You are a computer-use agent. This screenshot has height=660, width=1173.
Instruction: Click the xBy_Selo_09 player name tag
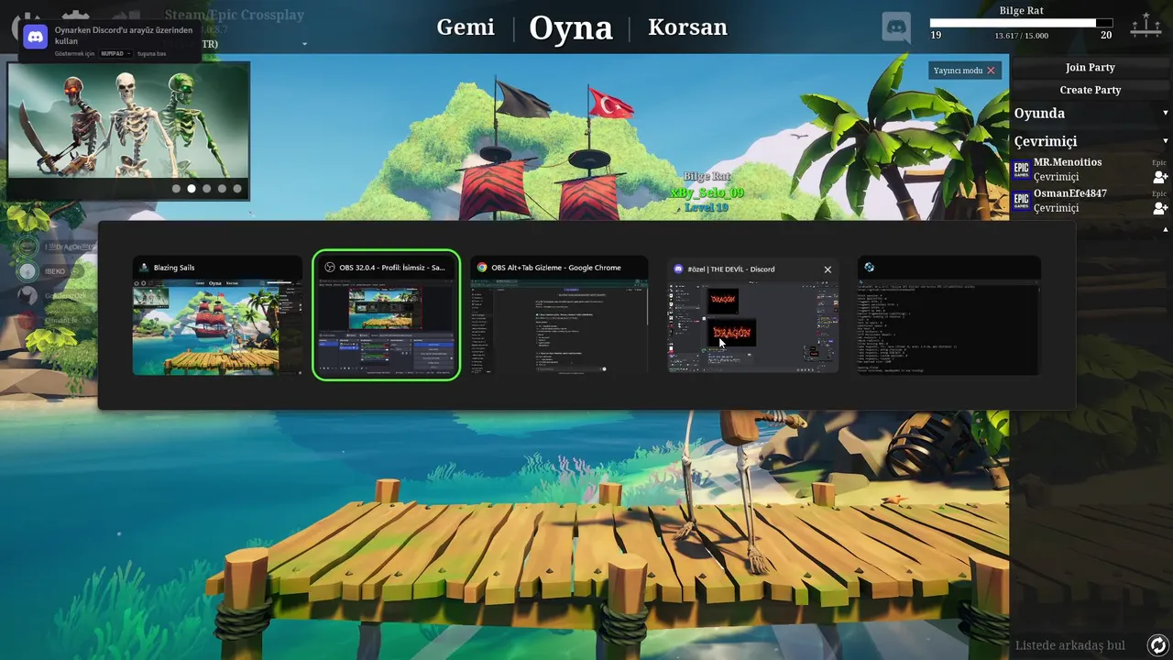707,192
